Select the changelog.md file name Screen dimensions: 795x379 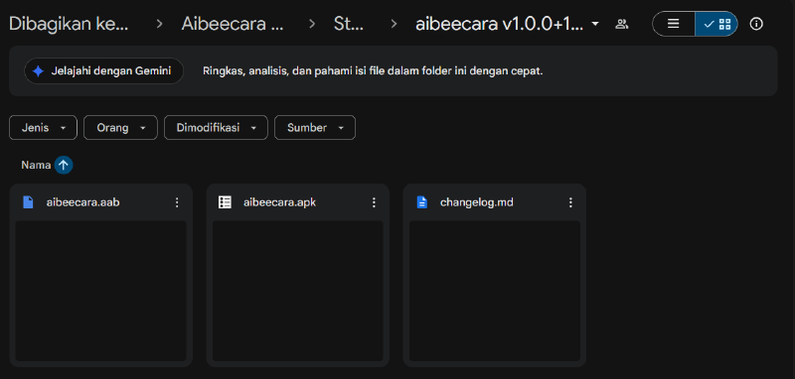(x=477, y=202)
